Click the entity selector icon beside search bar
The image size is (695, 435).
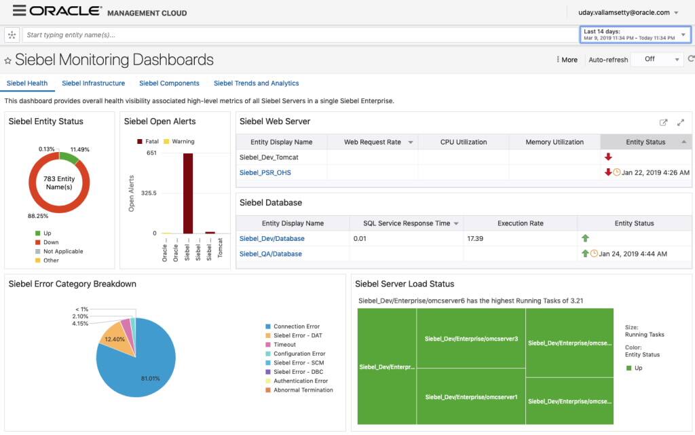point(12,33)
